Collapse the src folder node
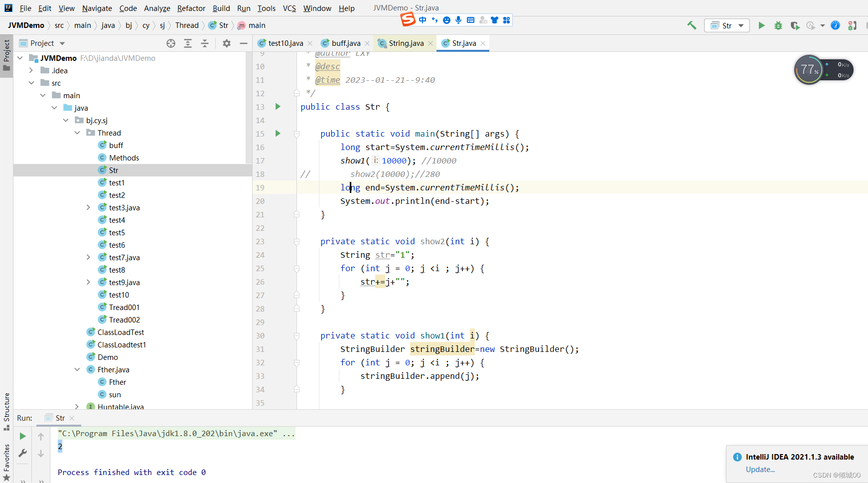The width and height of the screenshot is (868, 483). point(31,83)
